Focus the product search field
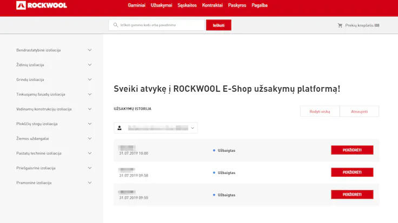This screenshot has width=398, height=223. (x=157, y=25)
